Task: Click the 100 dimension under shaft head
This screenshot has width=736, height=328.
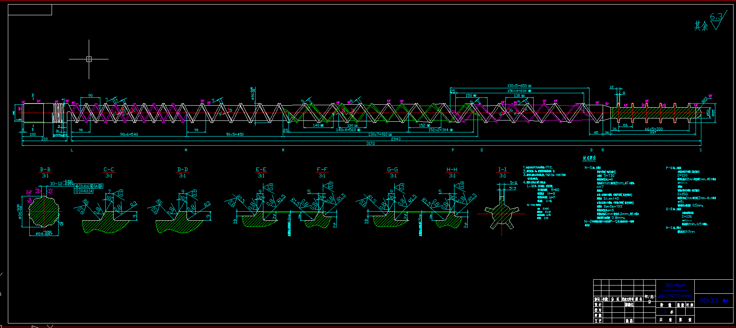Action: (x=33, y=135)
